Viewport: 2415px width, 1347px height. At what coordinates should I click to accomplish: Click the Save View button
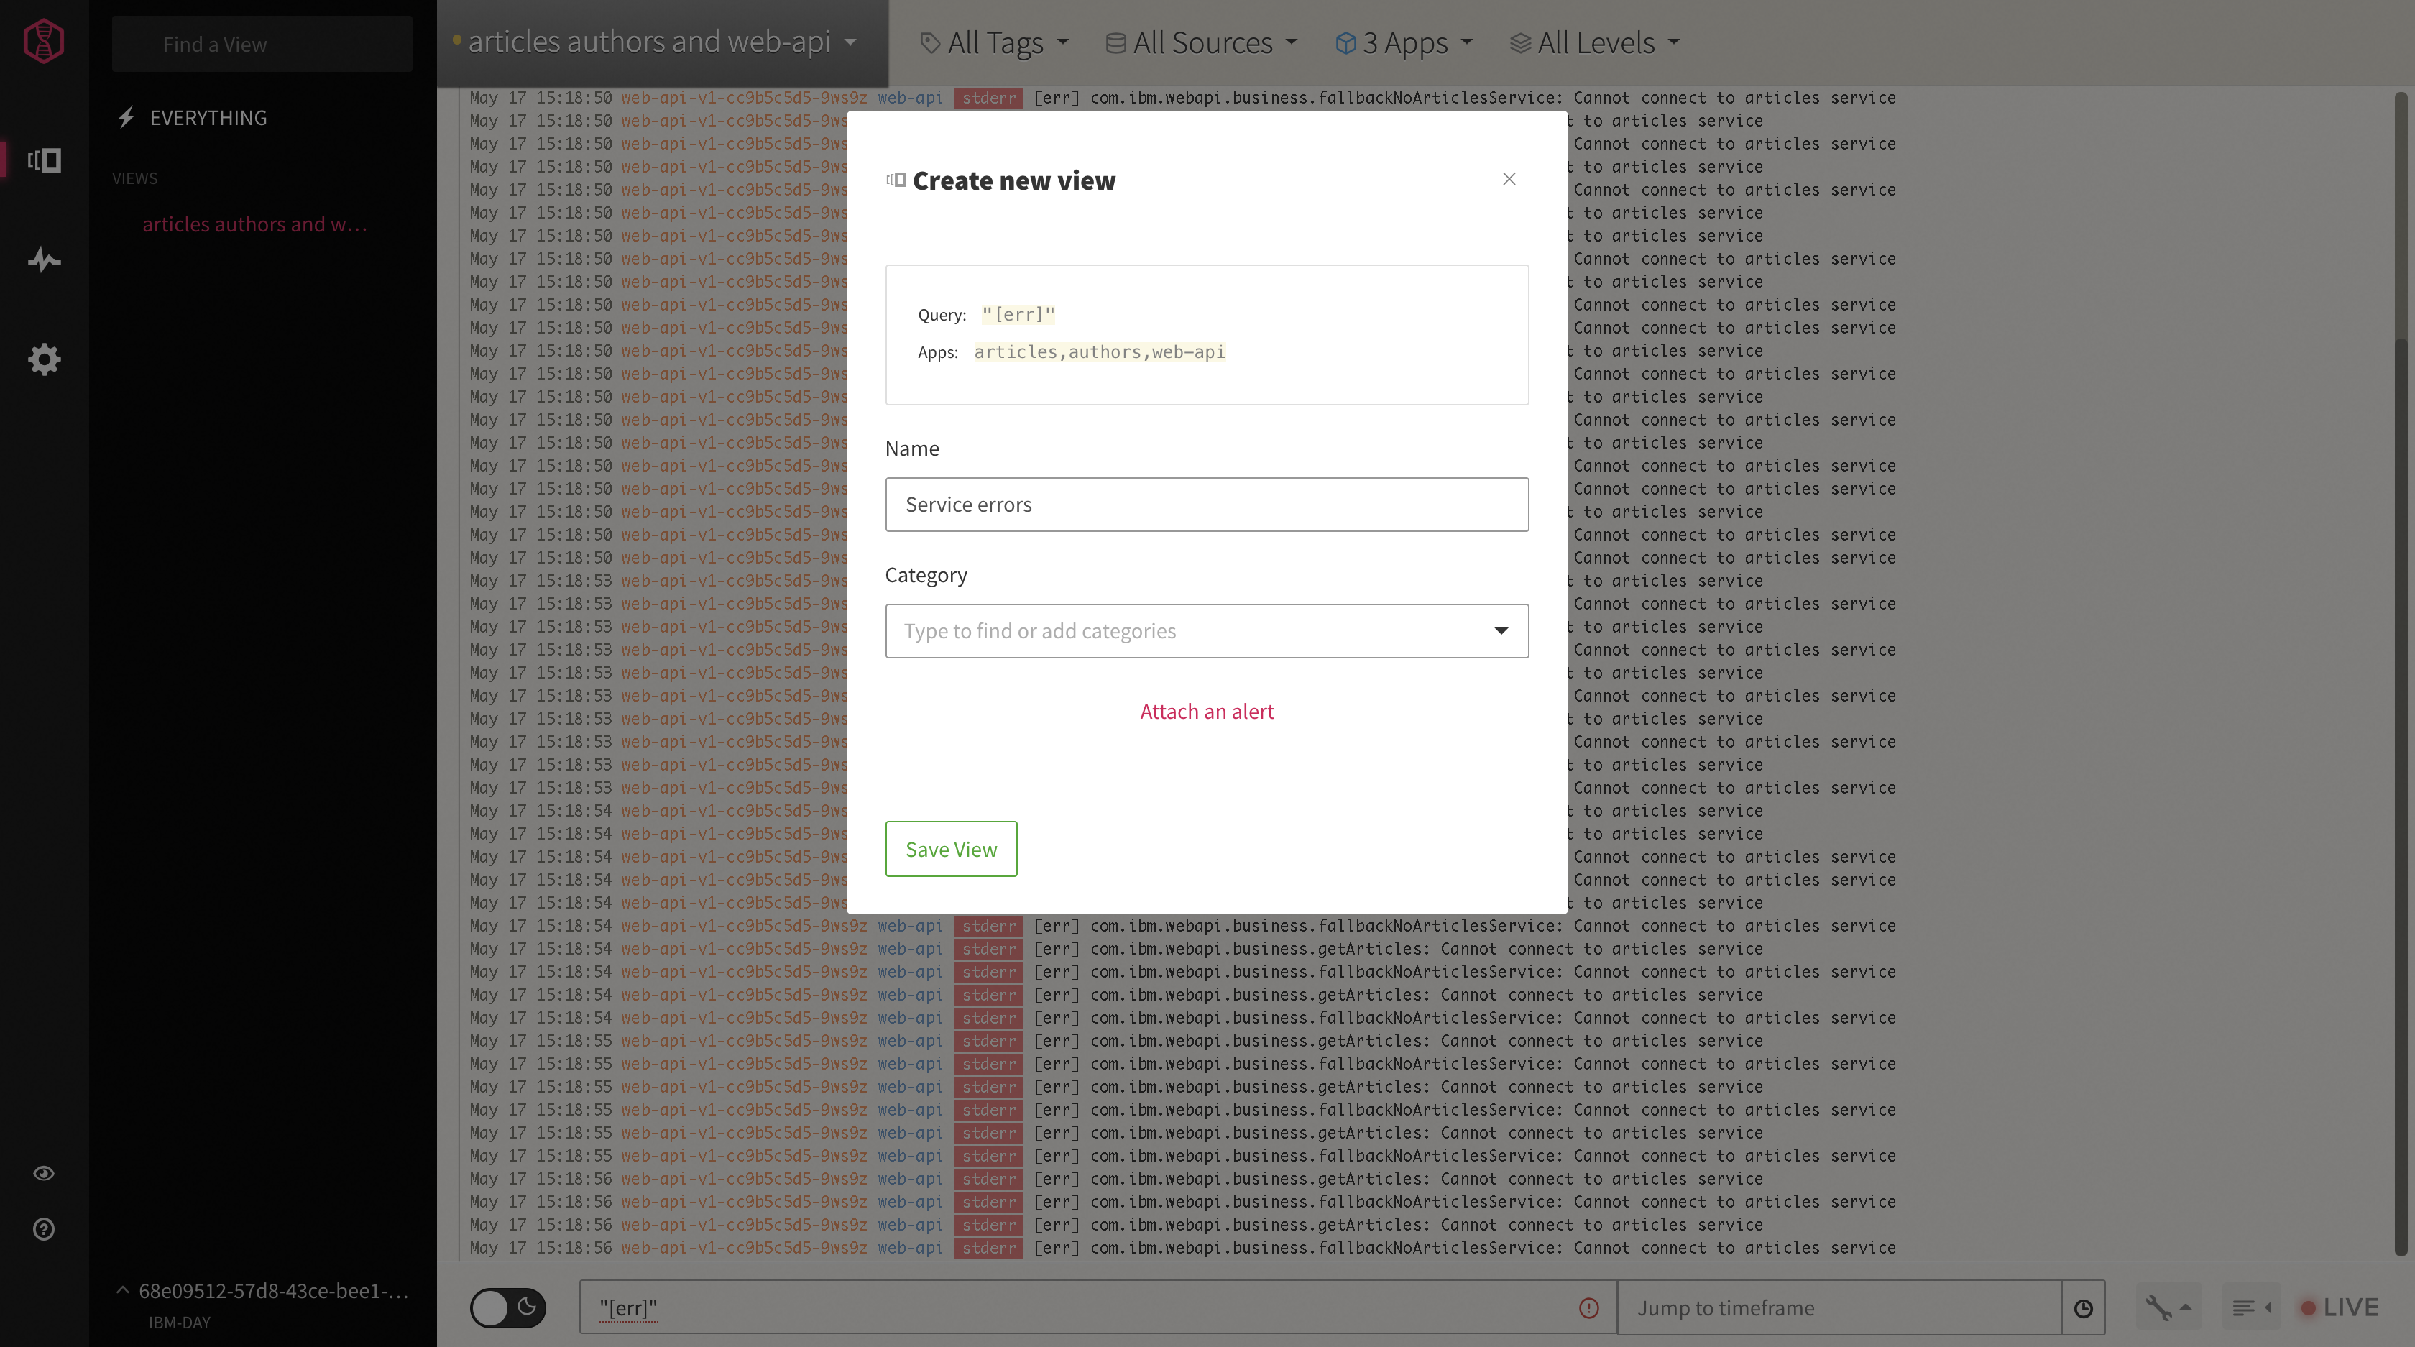point(950,847)
